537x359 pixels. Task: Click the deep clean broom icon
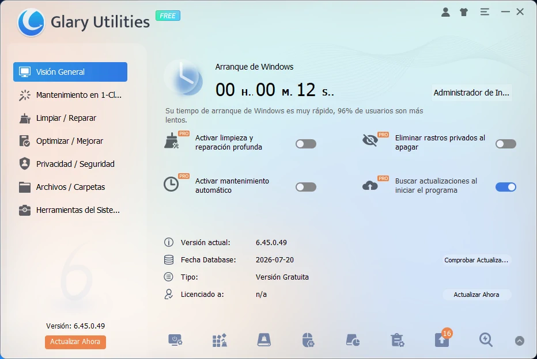(x=171, y=141)
